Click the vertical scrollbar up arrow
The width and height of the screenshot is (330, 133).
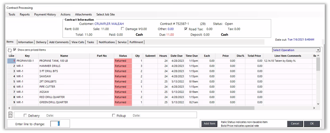click(318, 56)
